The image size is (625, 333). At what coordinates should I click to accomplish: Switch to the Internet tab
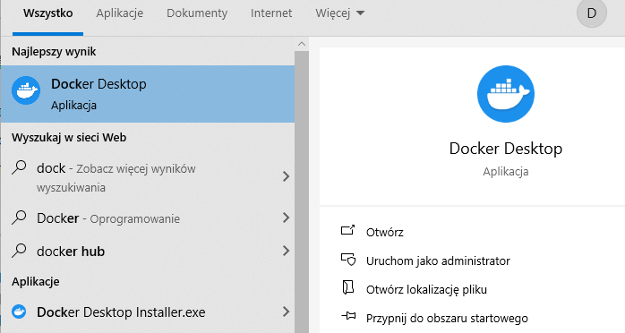coord(271,13)
